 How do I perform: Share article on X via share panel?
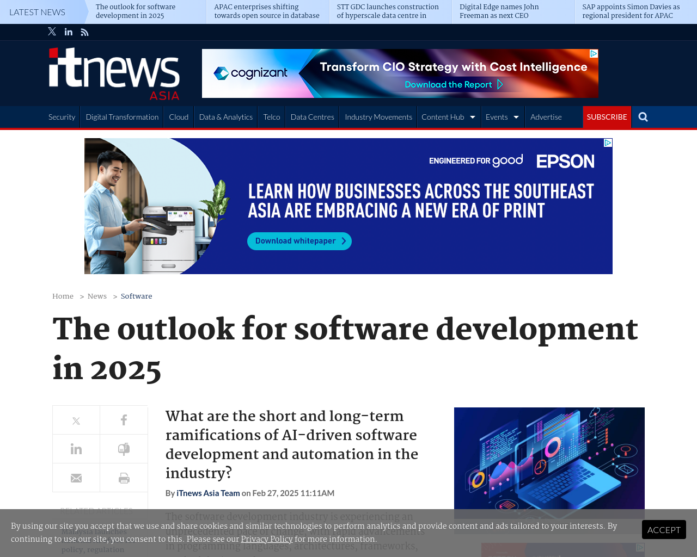point(76,420)
